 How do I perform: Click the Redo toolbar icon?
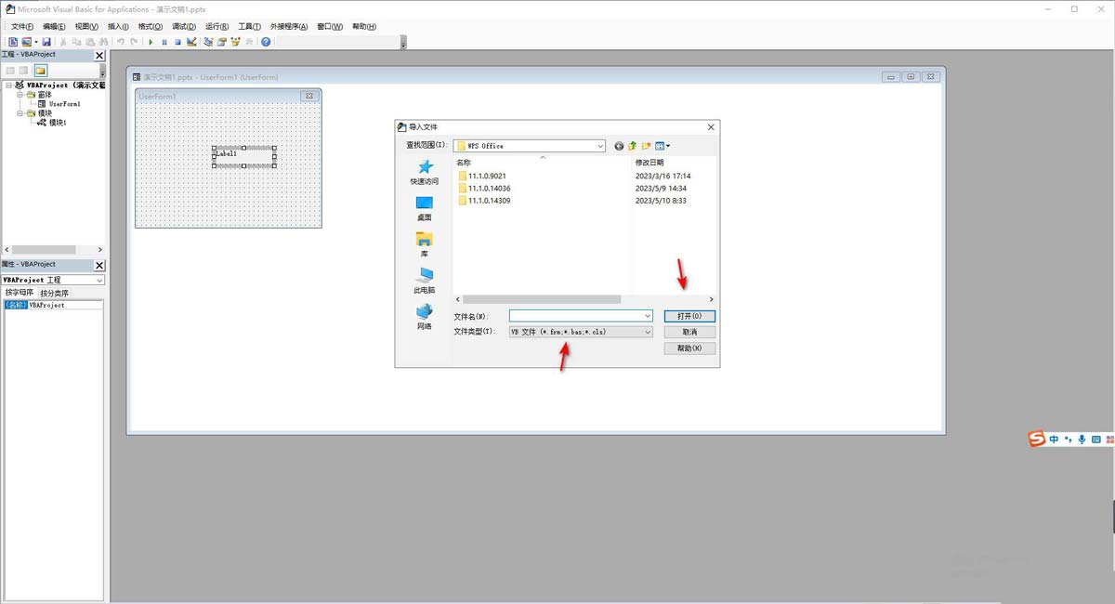(134, 42)
